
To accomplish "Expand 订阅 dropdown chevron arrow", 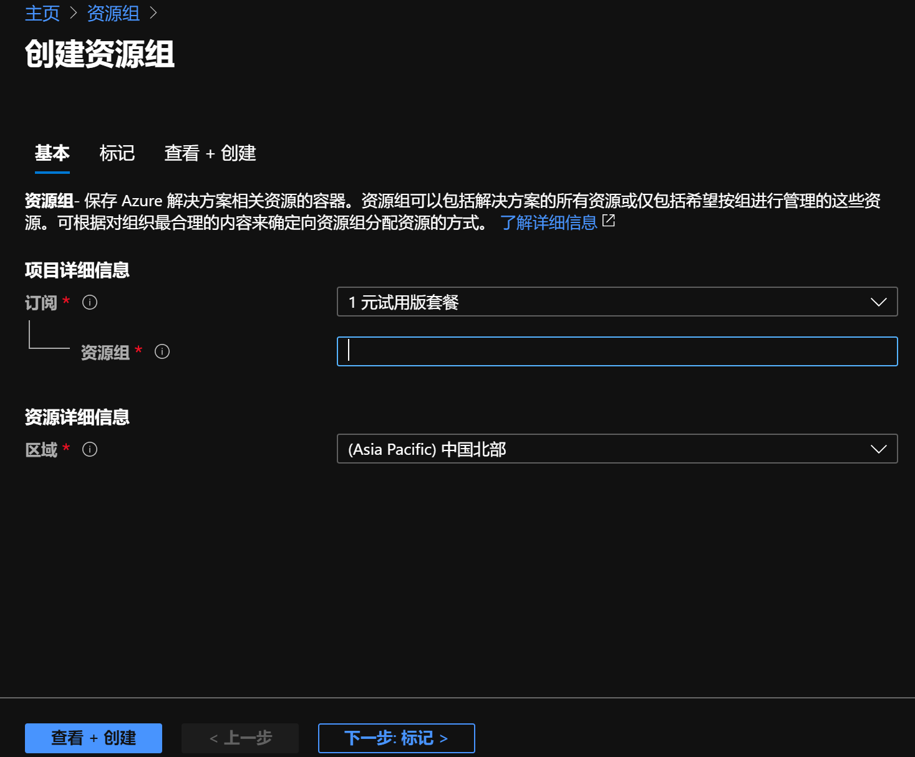I will (x=879, y=302).
